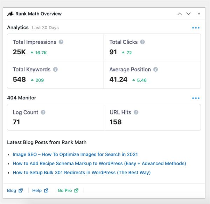
Task: Click the Blog external link icon
Action: (21, 190)
